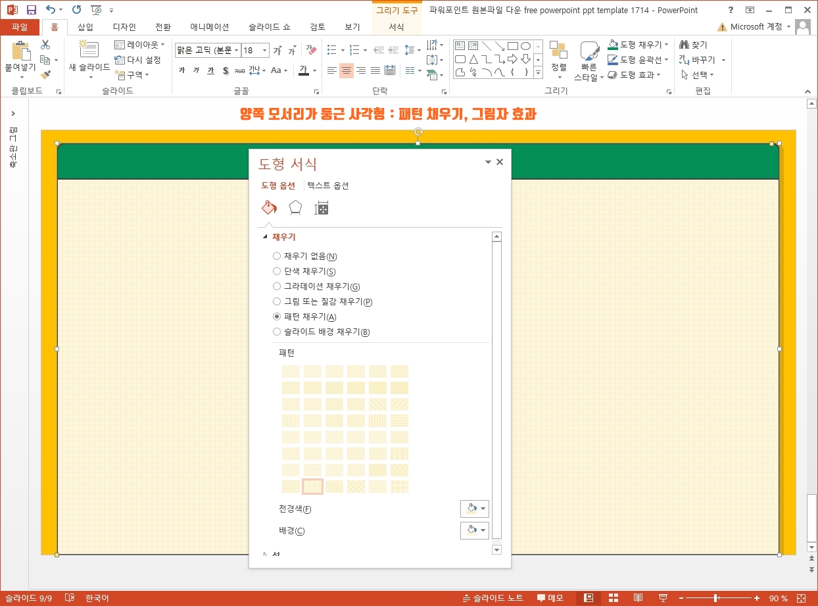Image resolution: width=818 pixels, height=606 pixels.
Task: Click the Redo icon in quick access toolbar
Action: pos(76,10)
